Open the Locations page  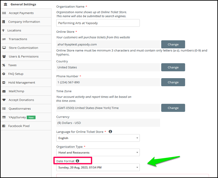[26, 30]
